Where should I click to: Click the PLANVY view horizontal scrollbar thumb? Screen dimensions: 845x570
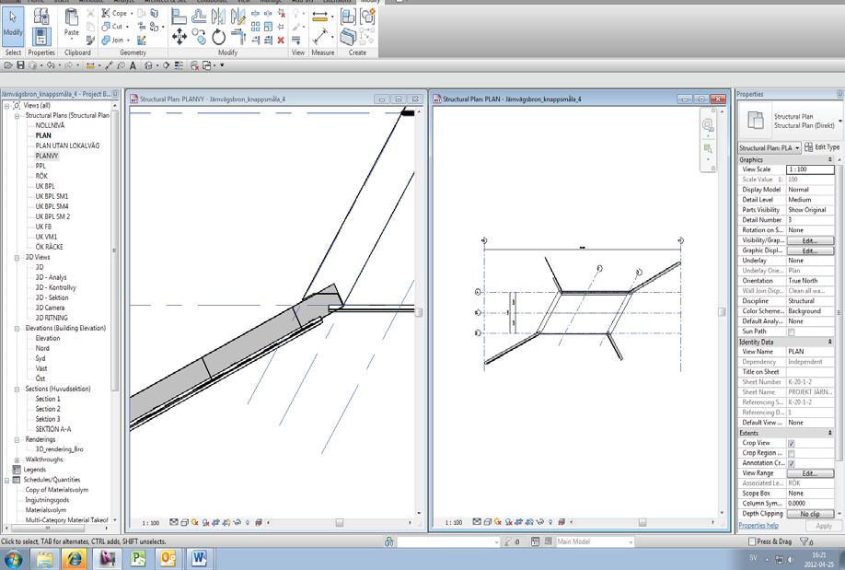pyautogui.click(x=339, y=522)
